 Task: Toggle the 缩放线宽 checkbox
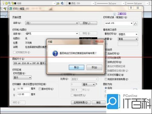tap(72, 95)
